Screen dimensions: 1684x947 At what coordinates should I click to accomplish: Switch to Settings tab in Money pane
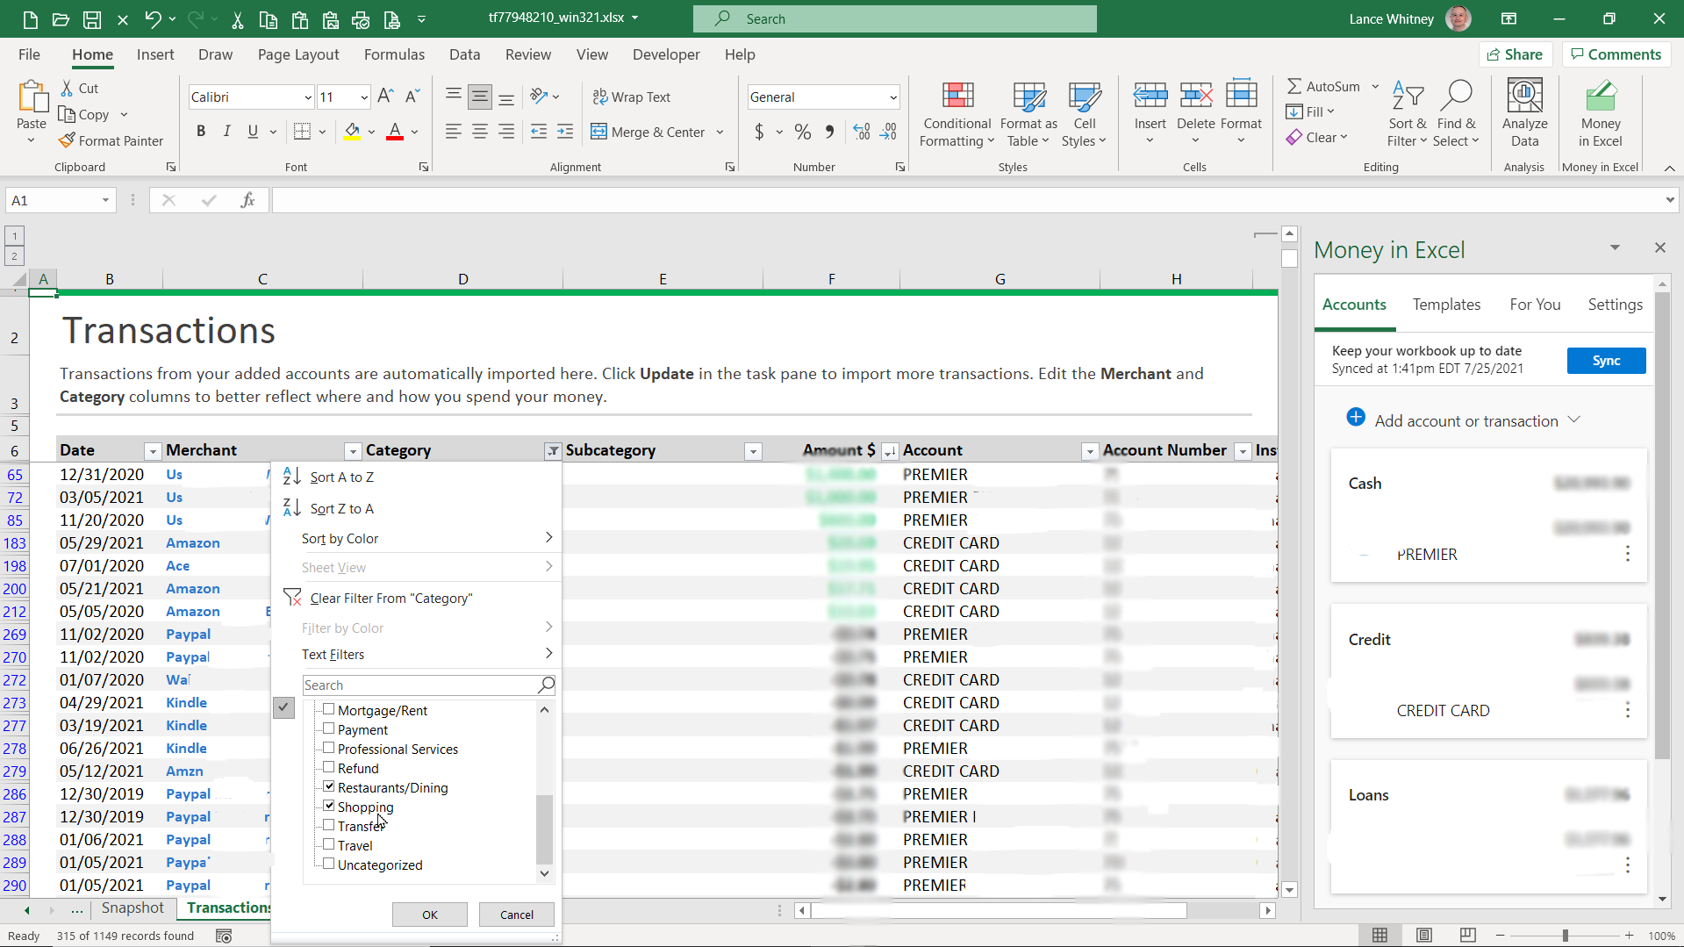pos(1615,305)
